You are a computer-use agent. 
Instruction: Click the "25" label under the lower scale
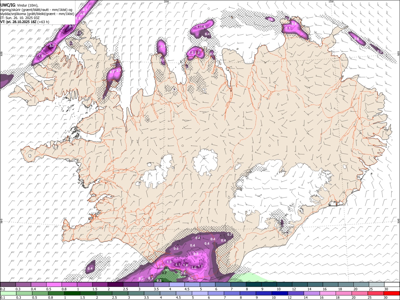[x=370, y=297]
